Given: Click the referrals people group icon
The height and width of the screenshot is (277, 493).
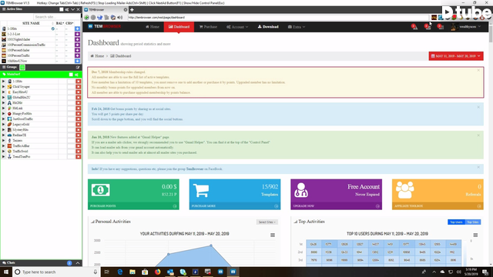Looking at the screenshot, I should tap(404, 190).
